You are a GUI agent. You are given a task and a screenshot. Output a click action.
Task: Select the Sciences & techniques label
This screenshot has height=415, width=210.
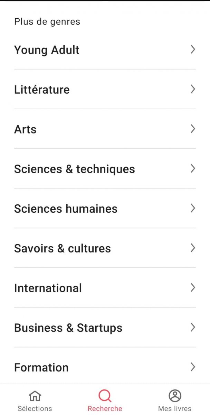coord(74,169)
